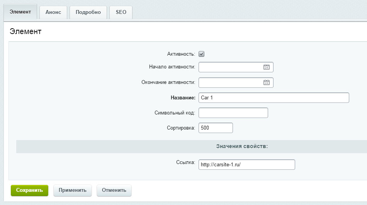Focus the Окончание активности date field
Screen dimensions: 367x205
coord(230,82)
